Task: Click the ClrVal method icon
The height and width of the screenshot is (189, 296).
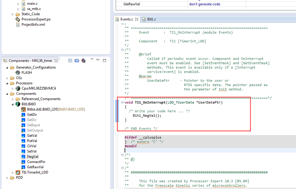Action: point(23,146)
